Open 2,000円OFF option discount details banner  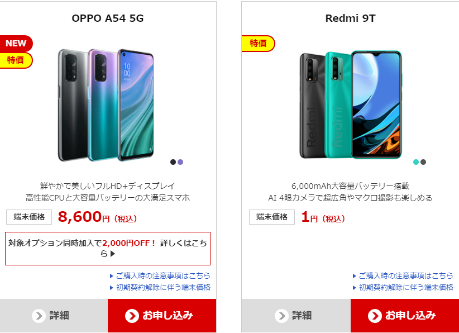[x=108, y=249]
